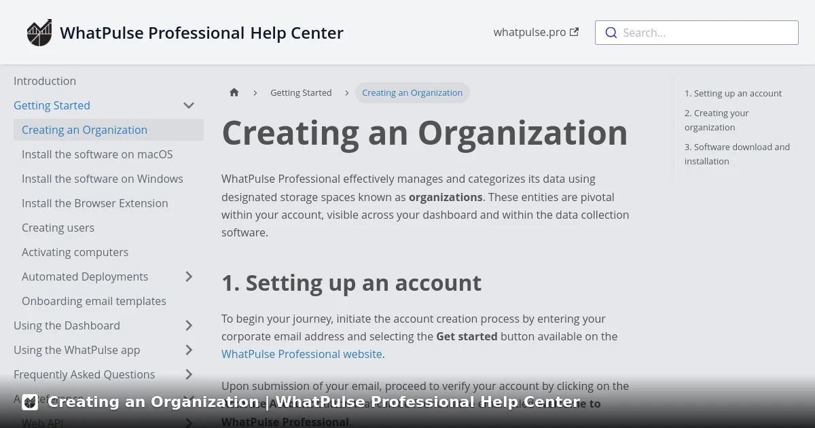Click the WhatPulse logo icon in header
This screenshot has height=428, width=815.
click(x=39, y=33)
